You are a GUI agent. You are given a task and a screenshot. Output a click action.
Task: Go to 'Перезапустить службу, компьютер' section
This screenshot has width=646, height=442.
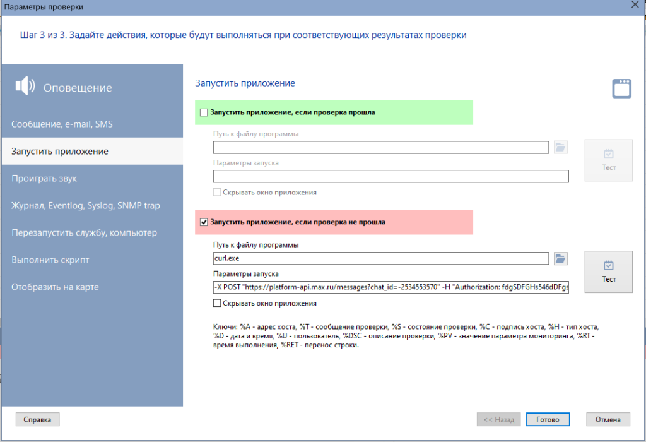tap(84, 233)
